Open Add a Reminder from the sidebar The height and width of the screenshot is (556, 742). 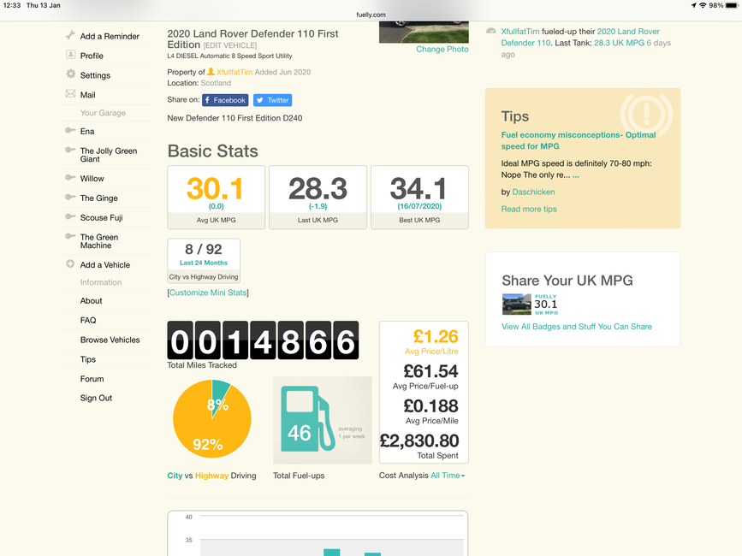(x=110, y=37)
